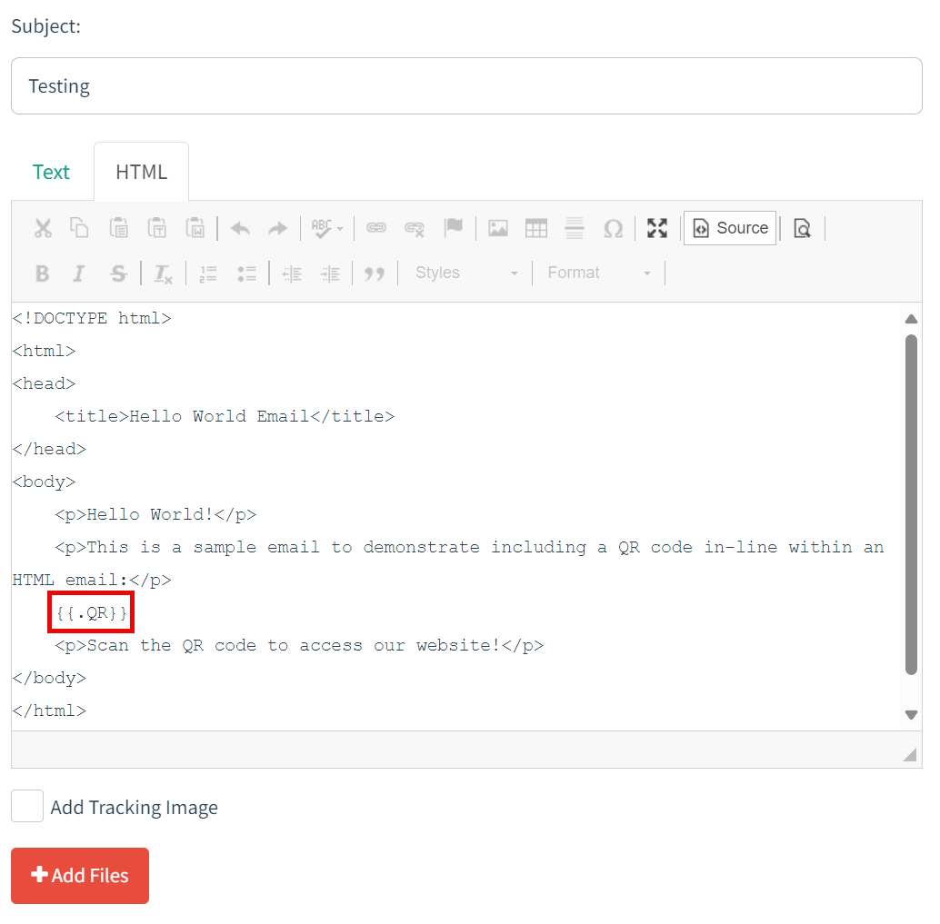This screenshot has height=924, width=940.
Task: Click the editor scrollbar up arrow
Action: [x=911, y=319]
